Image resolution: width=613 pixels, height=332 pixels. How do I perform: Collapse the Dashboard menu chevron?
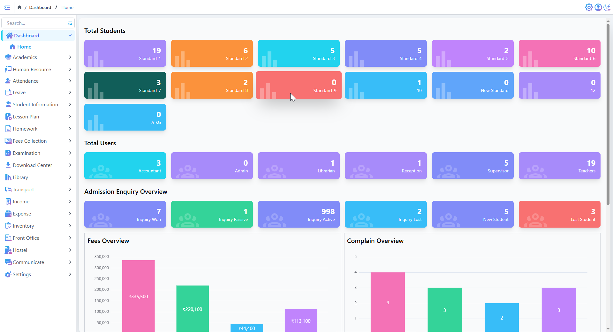(x=70, y=35)
